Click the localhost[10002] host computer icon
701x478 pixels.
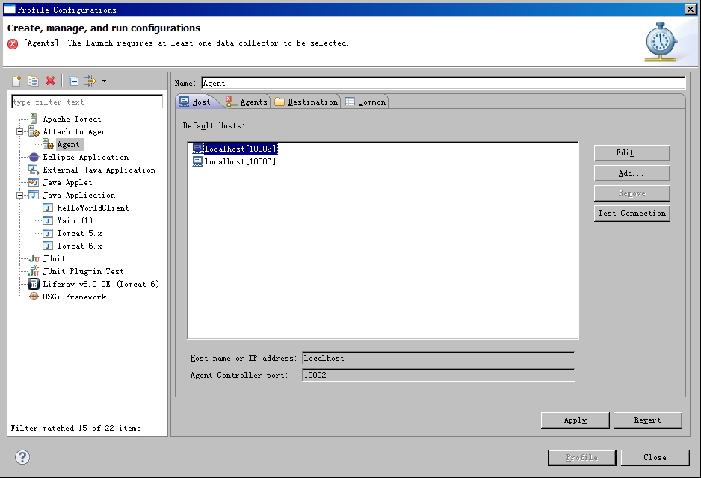click(x=197, y=149)
